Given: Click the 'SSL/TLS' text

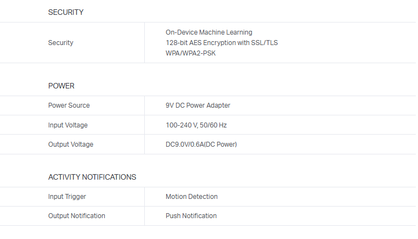Looking at the screenshot, I should (x=264, y=43).
